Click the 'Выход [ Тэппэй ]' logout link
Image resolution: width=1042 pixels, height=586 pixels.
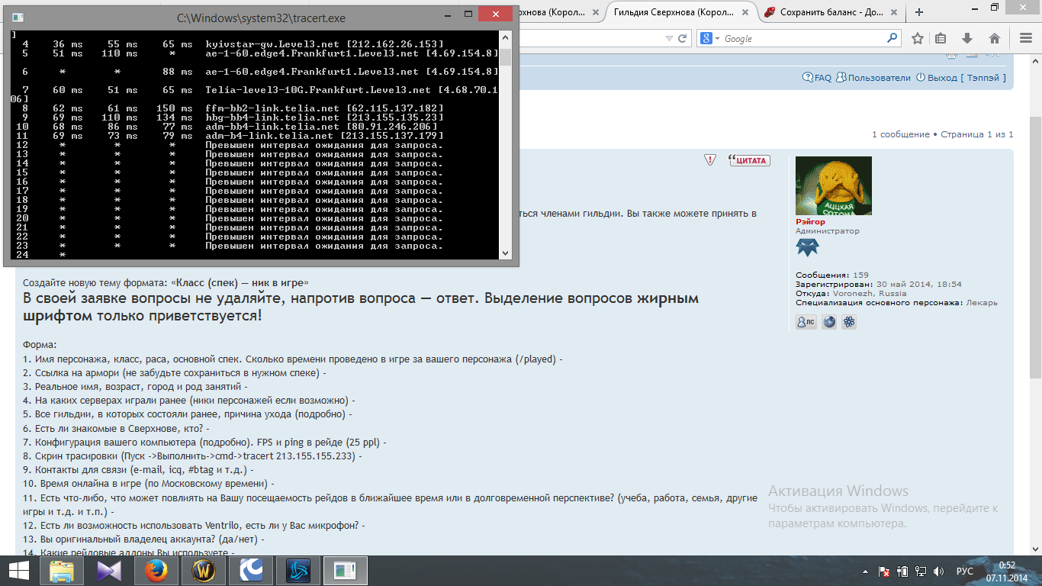960,77
